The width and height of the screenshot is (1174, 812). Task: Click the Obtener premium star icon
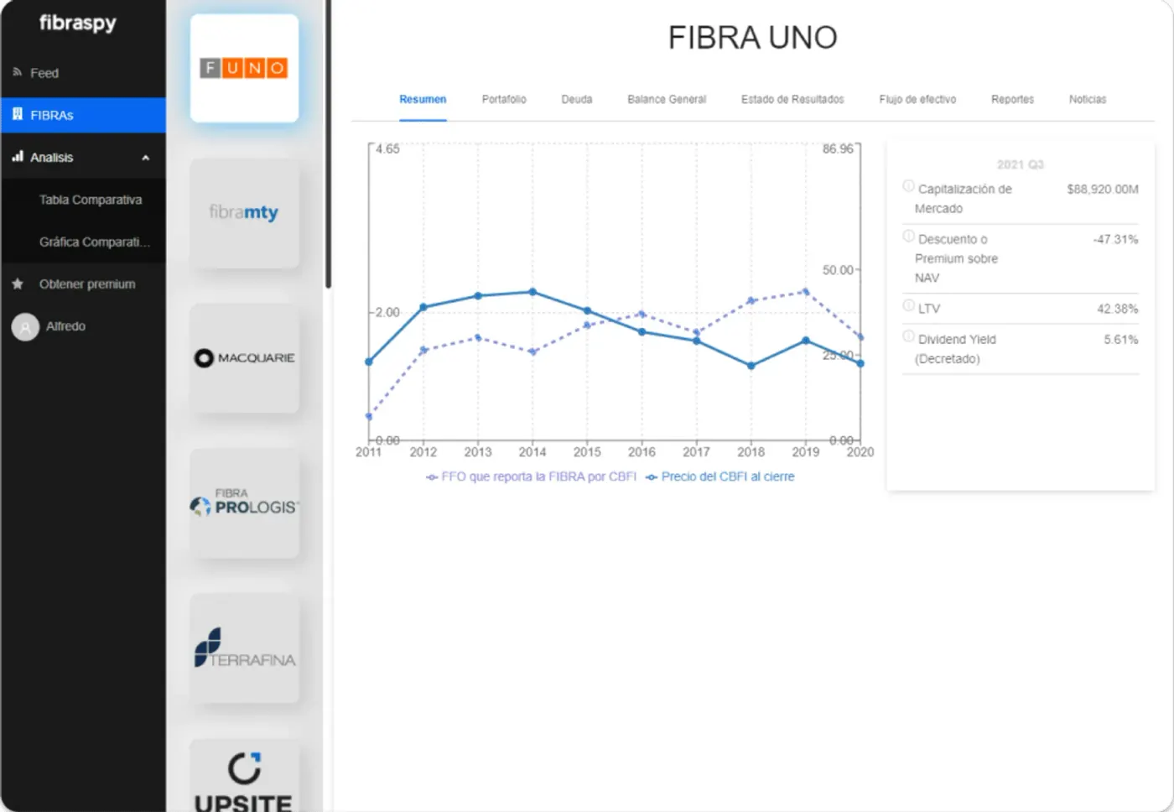click(17, 284)
